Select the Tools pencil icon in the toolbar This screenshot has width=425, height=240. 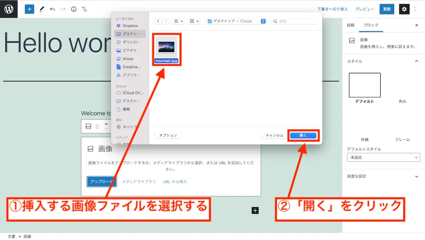coord(41,9)
